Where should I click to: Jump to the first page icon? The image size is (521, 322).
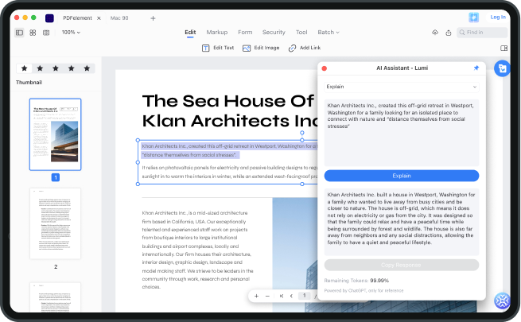point(282,296)
